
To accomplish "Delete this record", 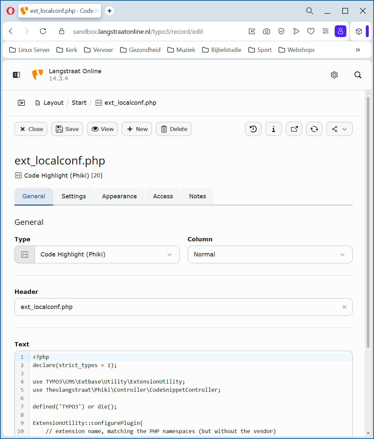I will point(174,129).
